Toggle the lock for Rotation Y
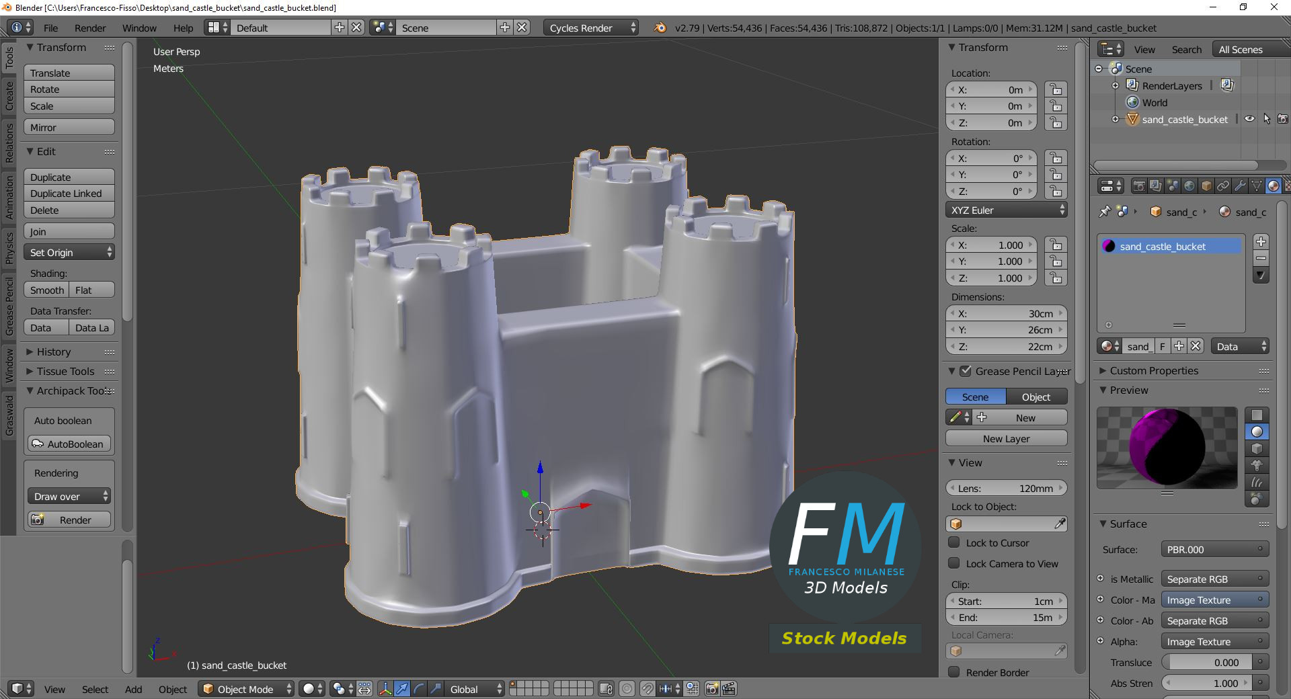 pyautogui.click(x=1056, y=175)
